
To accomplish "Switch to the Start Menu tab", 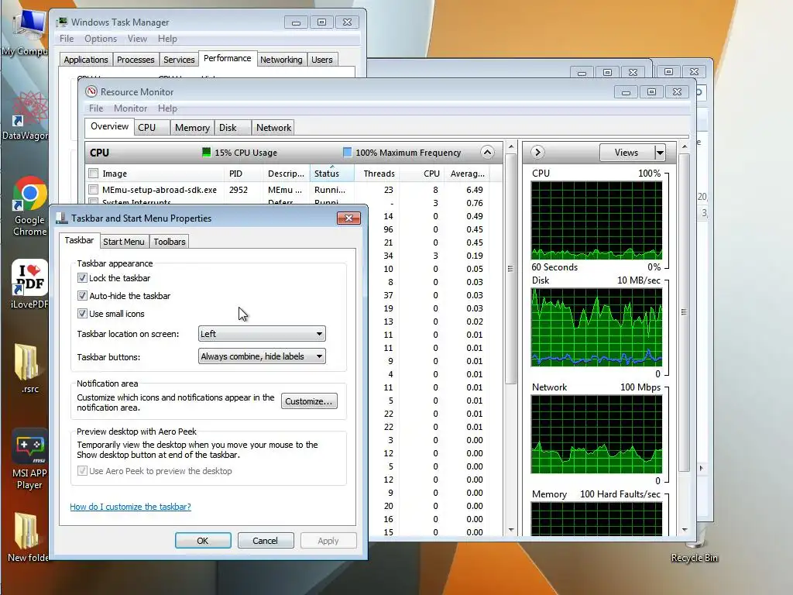I will (x=123, y=242).
